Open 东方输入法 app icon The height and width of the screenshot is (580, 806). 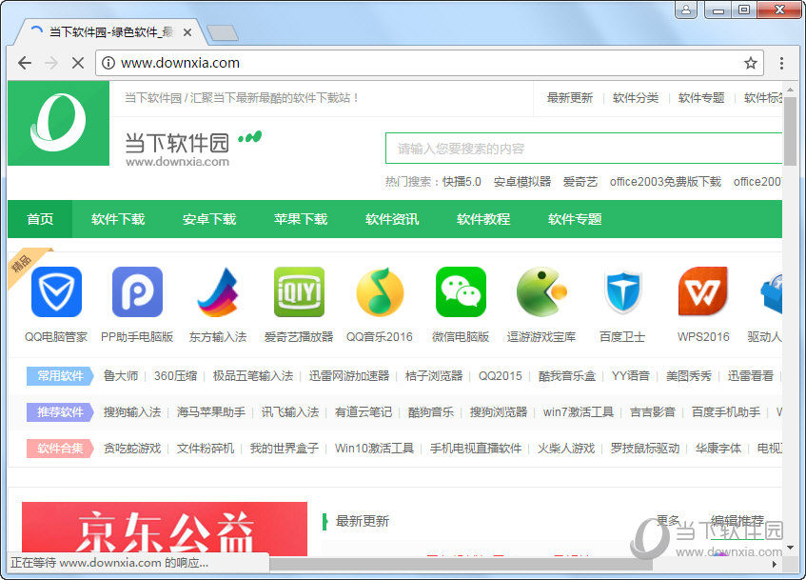218,291
